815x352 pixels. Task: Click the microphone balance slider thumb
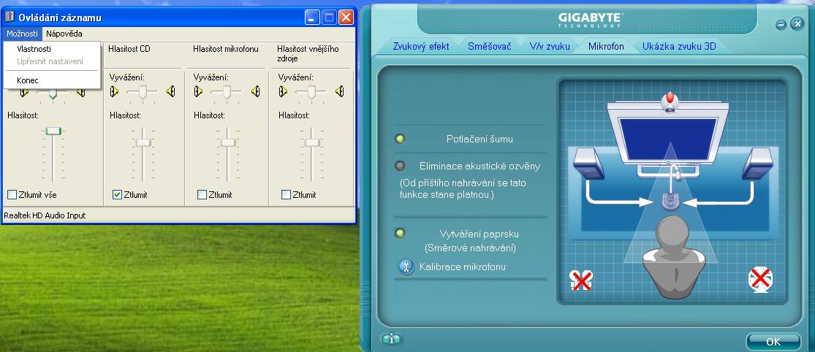pyautogui.click(x=227, y=93)
